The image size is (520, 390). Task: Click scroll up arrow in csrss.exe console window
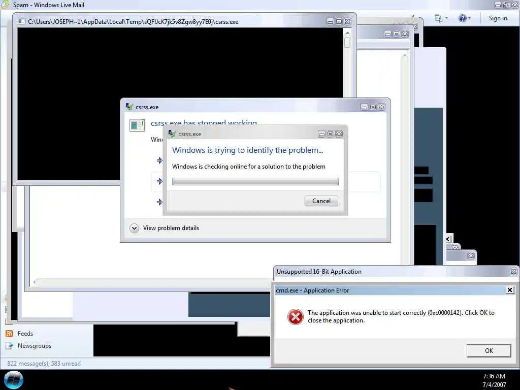click(x=347, y=33)
